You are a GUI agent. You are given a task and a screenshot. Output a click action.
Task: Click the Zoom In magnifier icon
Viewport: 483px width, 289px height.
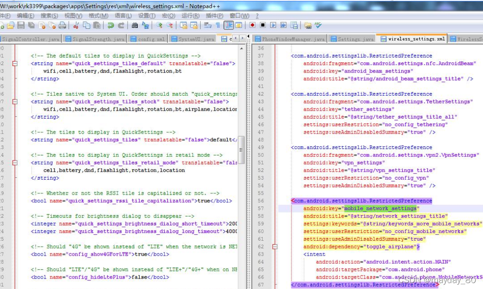click(x=159, y=26)
